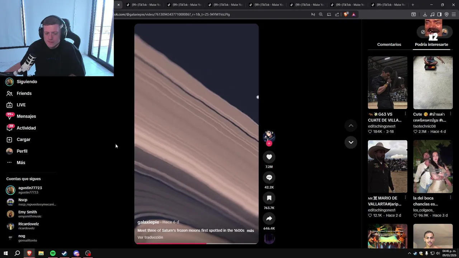Open Brave Shields lion icon in address bar
Image resolution: width=459 pixels, height=258 pixels.
pyautogui.click(x=346, y=14)
